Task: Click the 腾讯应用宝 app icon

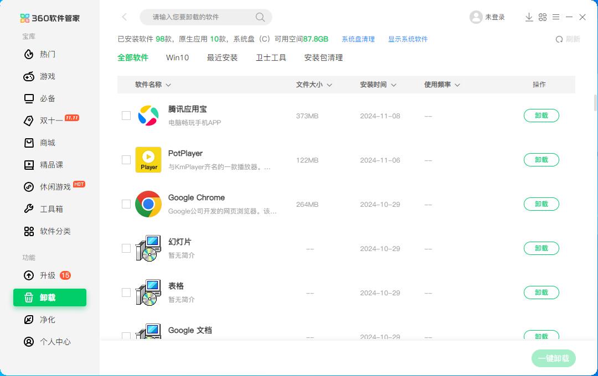Action: (148, 116)
